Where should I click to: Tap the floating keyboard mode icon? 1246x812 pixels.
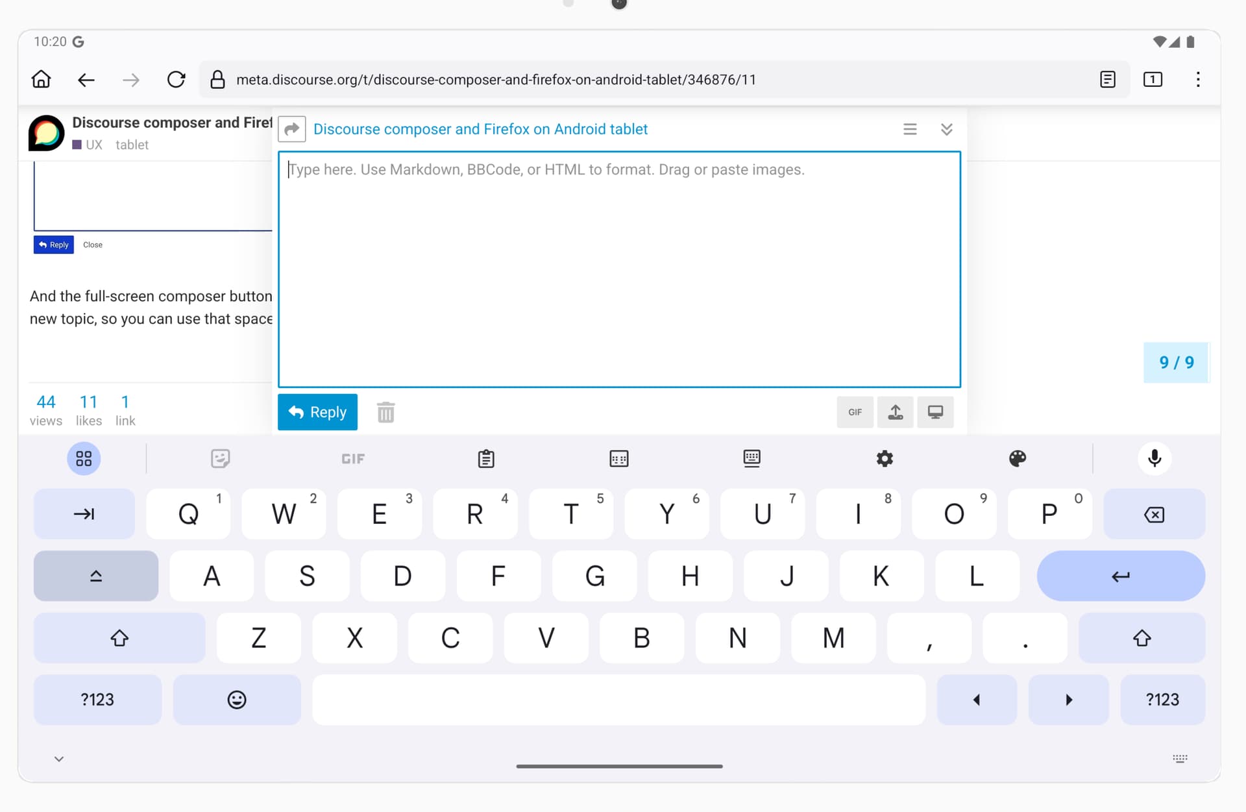pyautogui.click(x=752, y=459)
